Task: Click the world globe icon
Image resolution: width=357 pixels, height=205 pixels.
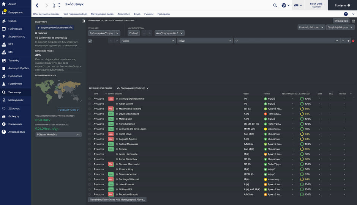Action: [x=284, y=5]
